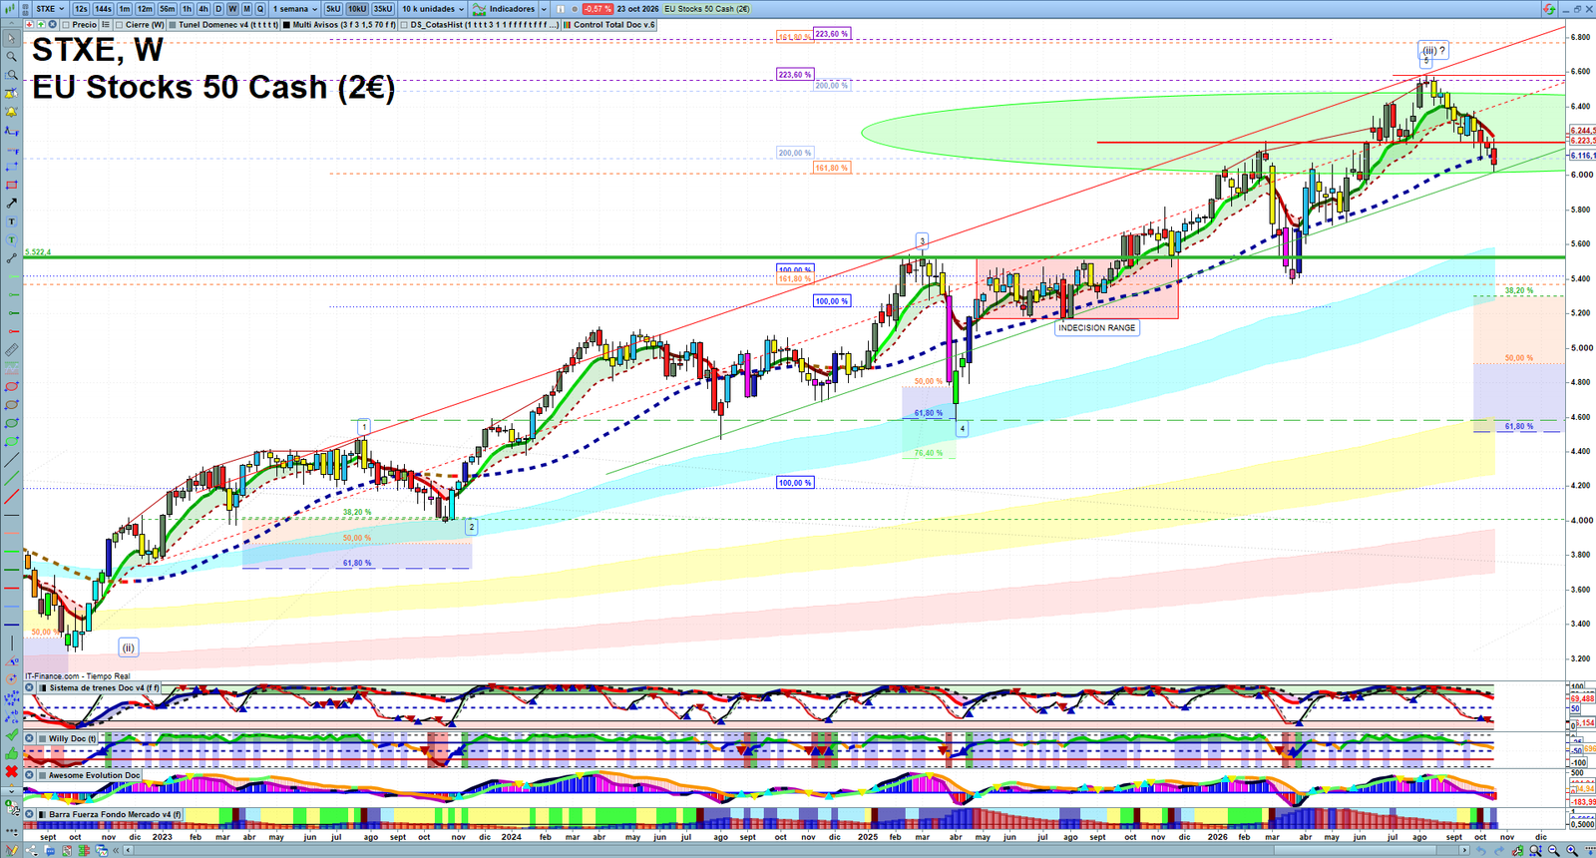1596x858 pixels.
Task: Select the area zoom tool
Action: [x=11, y=75]
